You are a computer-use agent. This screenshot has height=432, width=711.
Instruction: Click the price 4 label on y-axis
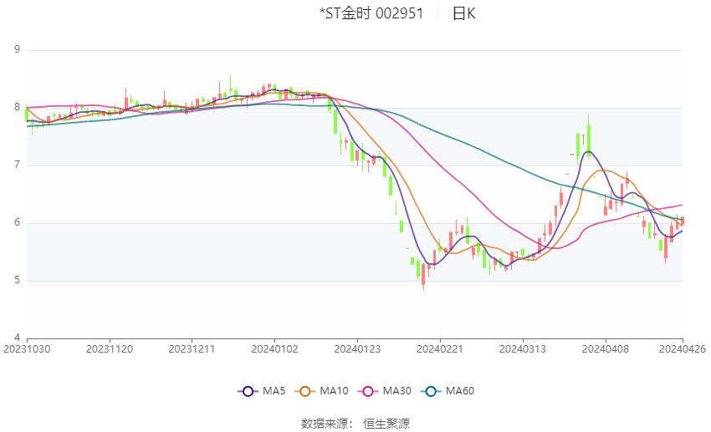coord(17,338)
